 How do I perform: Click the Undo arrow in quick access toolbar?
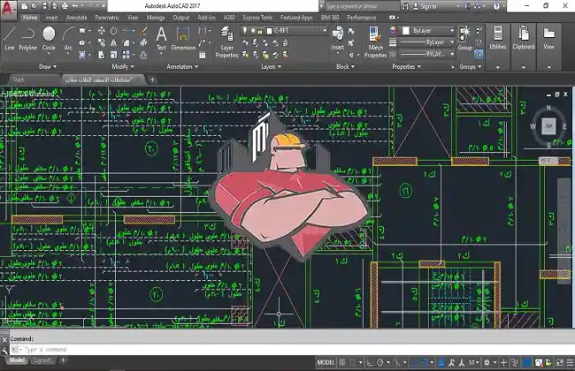pyautogui.click(x=75, y=6)
